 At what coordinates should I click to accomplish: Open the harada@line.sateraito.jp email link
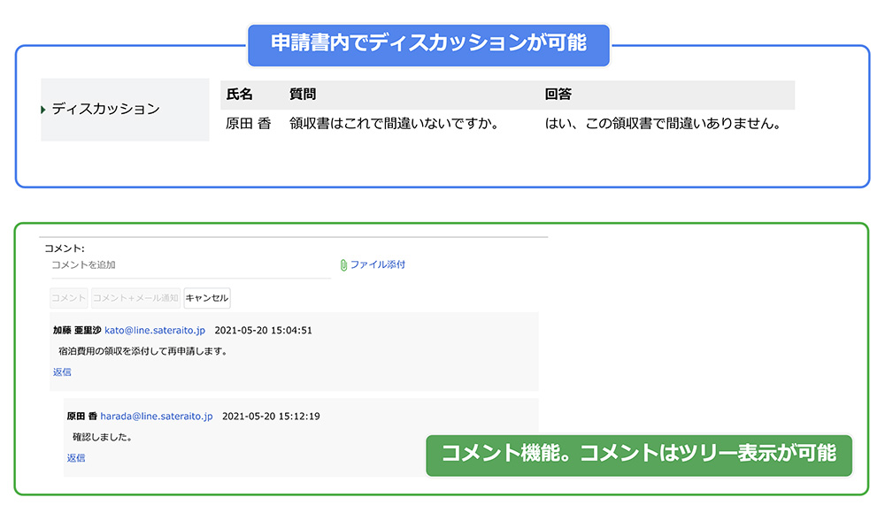156,416
